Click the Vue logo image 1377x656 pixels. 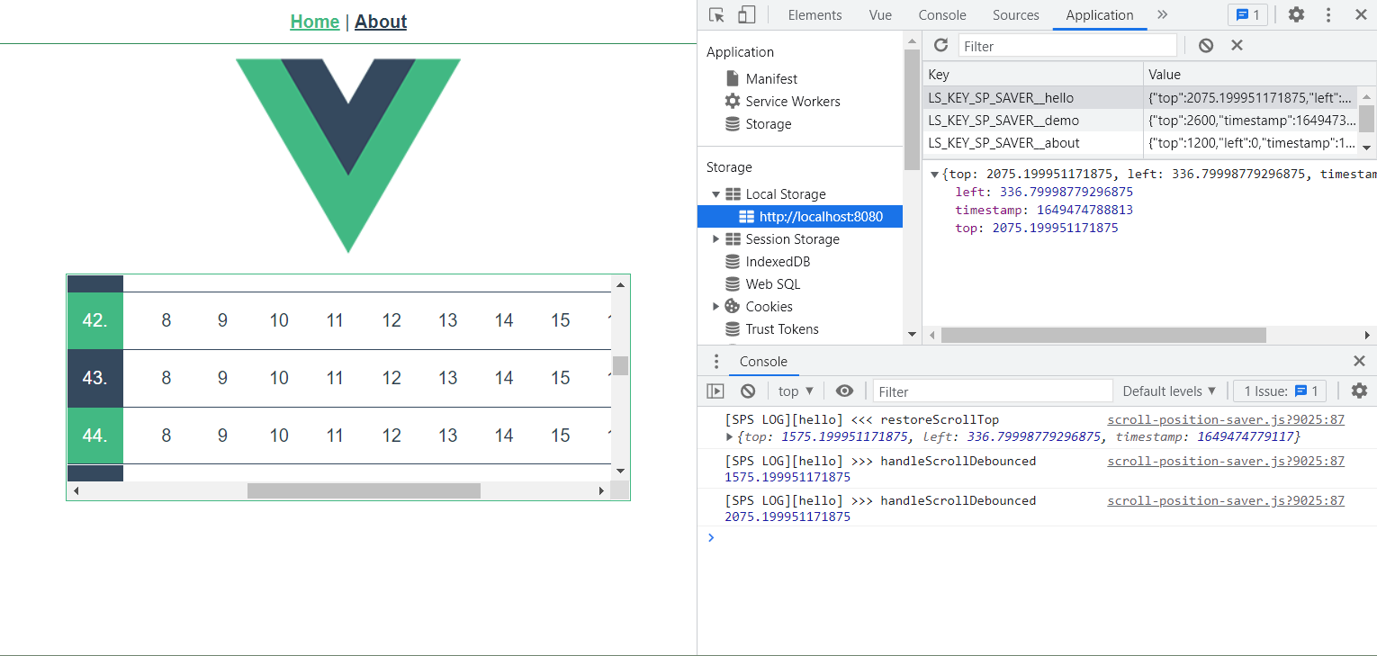(348, 156)
